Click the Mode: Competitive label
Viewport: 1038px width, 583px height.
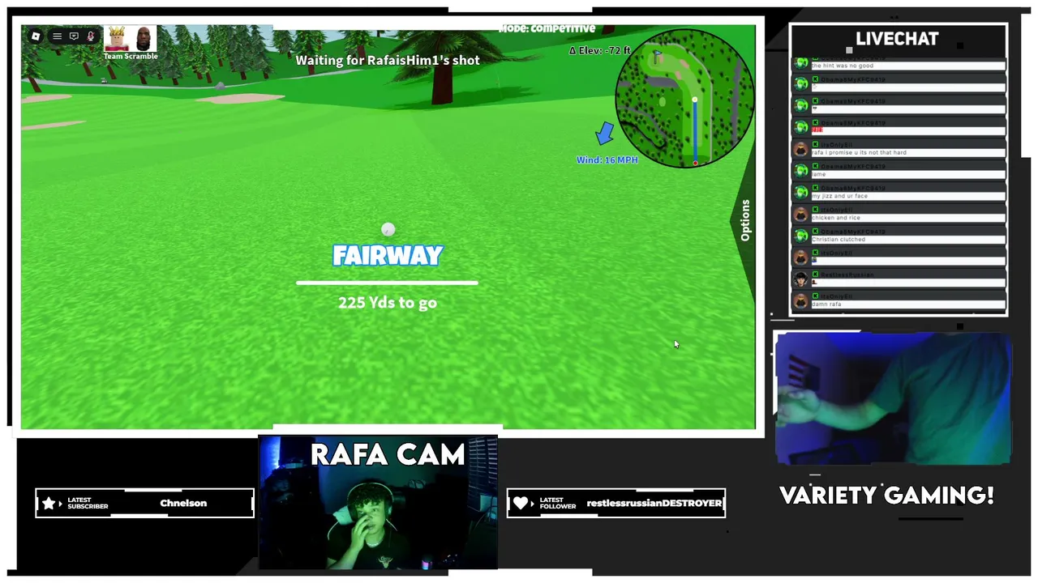[x=547, y=28]
